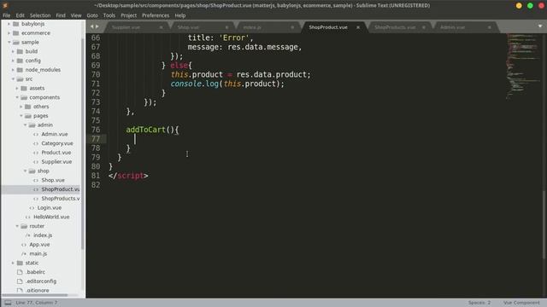Viewport: 547px width, 307px height.
Task: Expand the assets folder
Action: click(17, 89)
